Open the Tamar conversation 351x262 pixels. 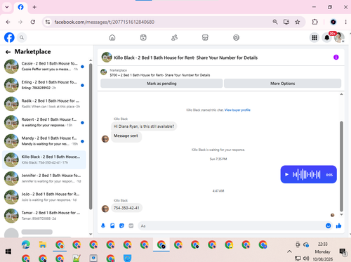click(x=44, y=216)
